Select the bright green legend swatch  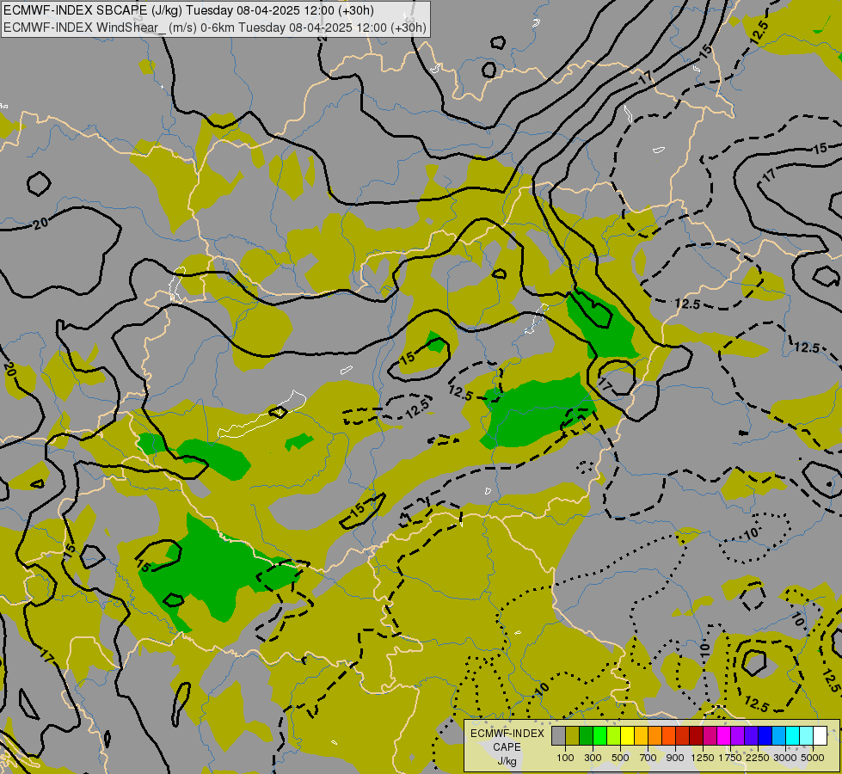point(599,736)
